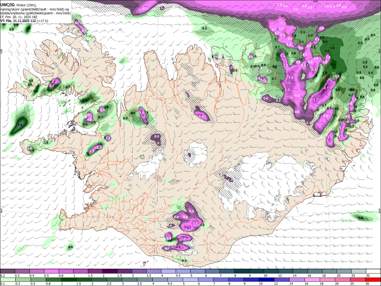Pick the white swatch ending the snow scale
The image size is (381, 286).
coord(374,271)
